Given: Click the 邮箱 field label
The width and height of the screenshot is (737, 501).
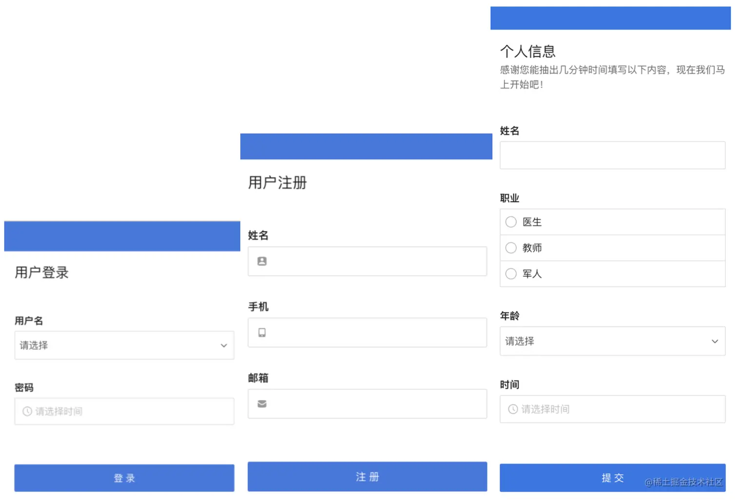Looking at the screenshot, I should point(258,378).
